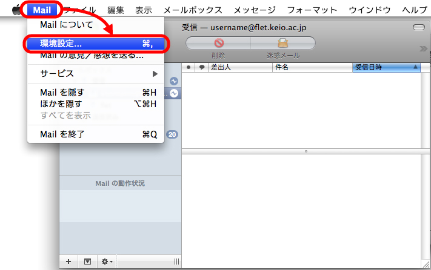Open the メッセージ menu
The width and height of the screenshot is (431, 270).
pos(255,10)
